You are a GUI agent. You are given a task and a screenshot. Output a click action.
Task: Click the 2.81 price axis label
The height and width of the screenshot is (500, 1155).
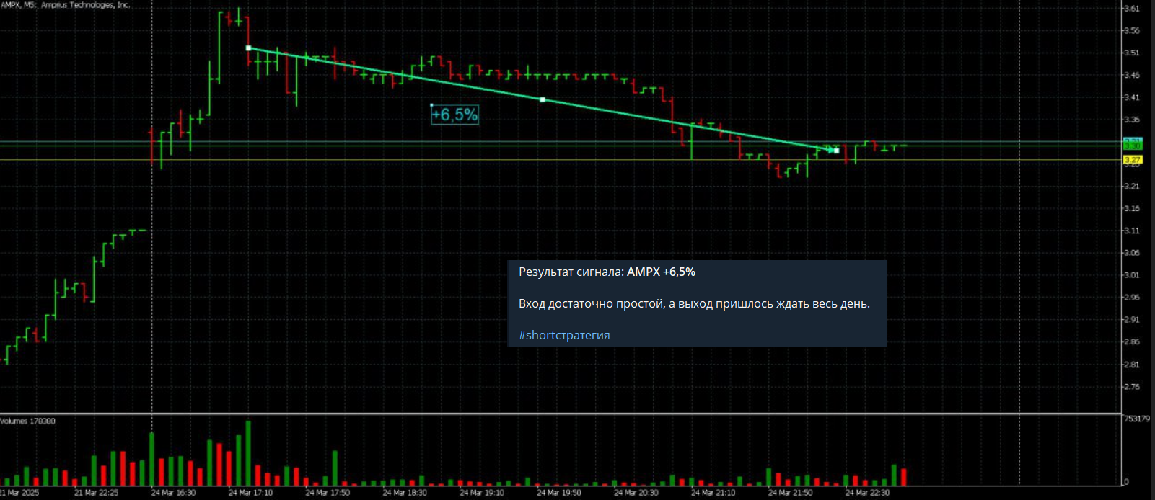click(x=1131, y=365)
